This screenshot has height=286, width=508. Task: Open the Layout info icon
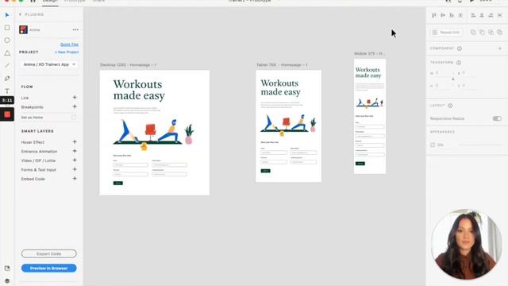pyautogui.click(x=450, y=106)
